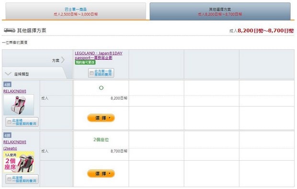Open LEGOLAND Japan 1DAY passport plan link
The width and height of the screenshot is (297, 189).
coord(99,55)
